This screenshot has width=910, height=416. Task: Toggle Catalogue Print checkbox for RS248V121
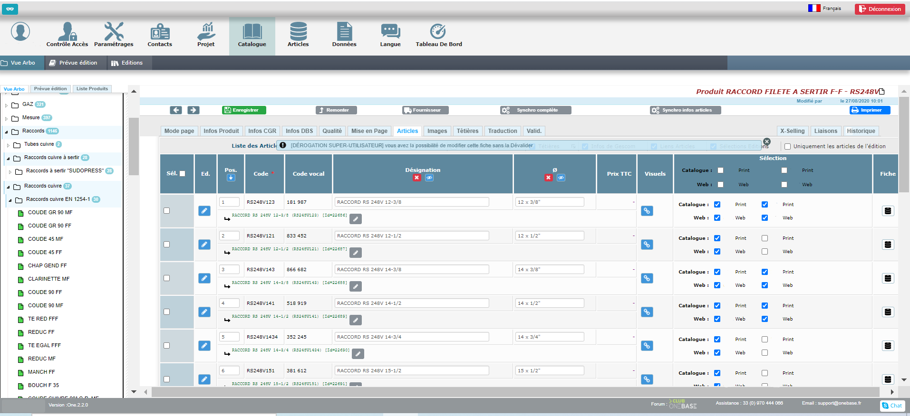pos(717,238)
